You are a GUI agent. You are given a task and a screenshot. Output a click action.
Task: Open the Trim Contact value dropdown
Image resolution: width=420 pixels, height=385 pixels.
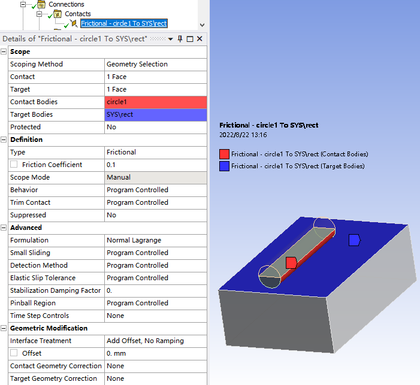coord(156,202)
